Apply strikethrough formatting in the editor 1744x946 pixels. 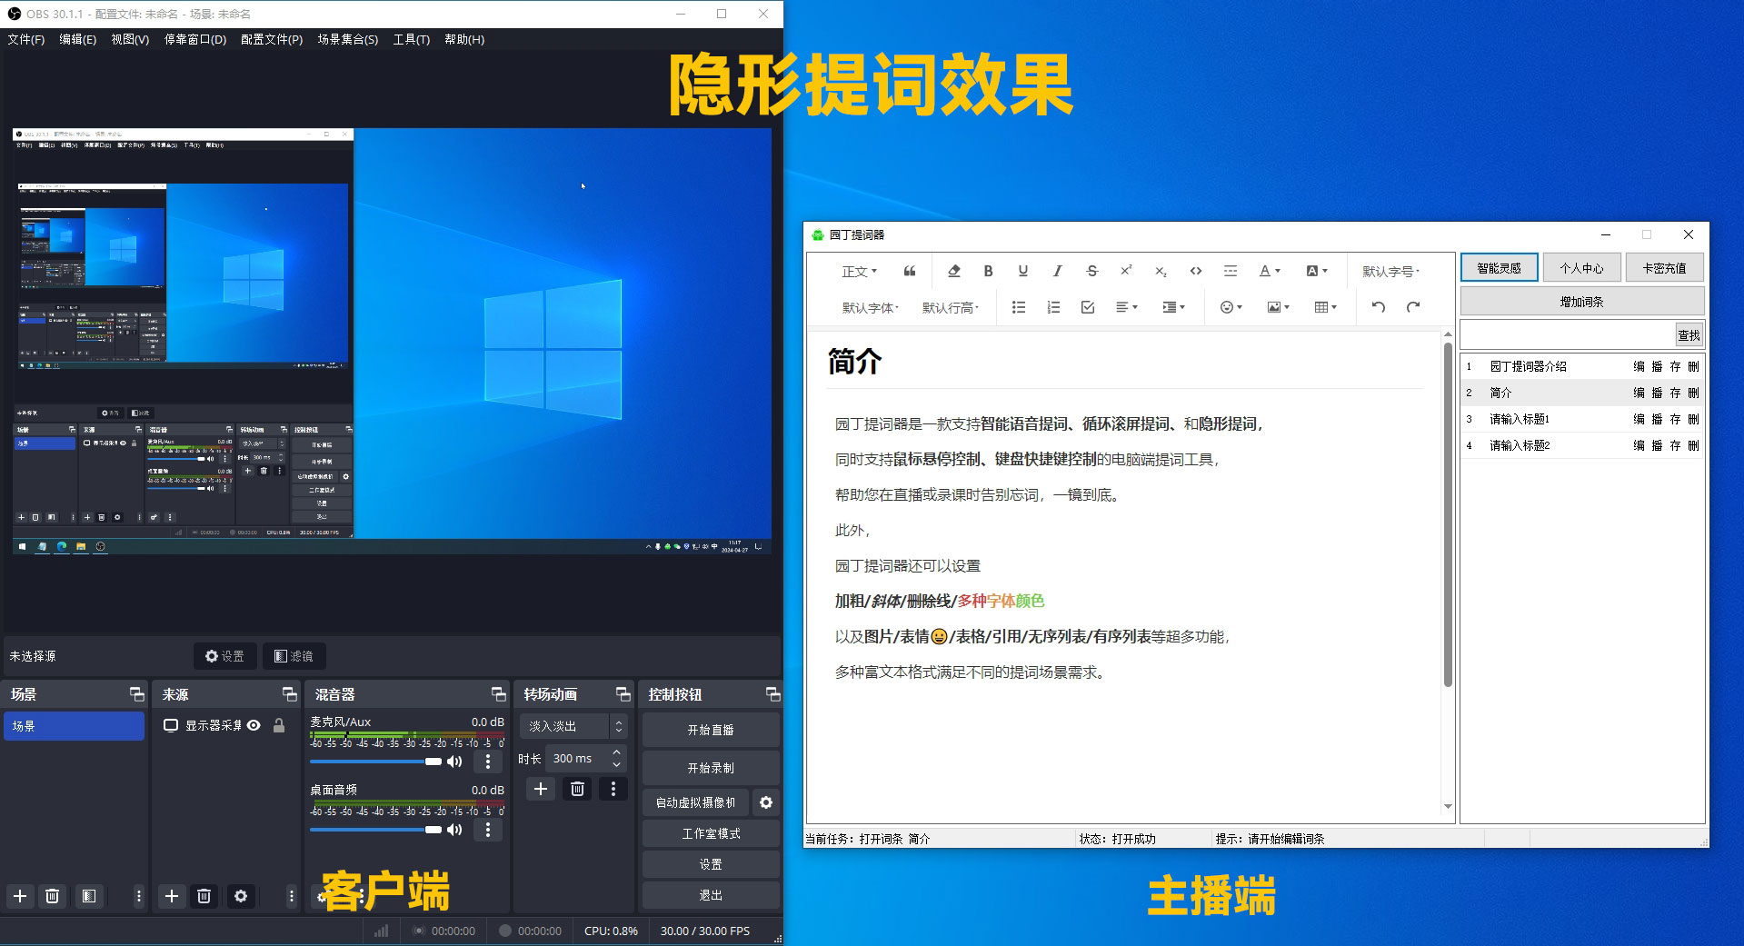pyautogui.click(x=1091, y=271)
